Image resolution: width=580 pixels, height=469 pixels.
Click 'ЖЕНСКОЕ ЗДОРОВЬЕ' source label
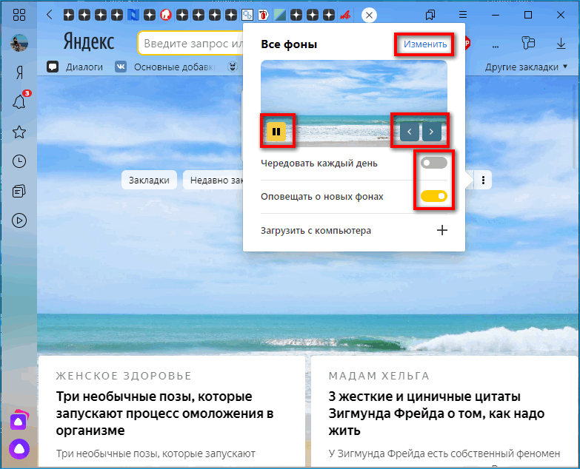coord(124,376)
